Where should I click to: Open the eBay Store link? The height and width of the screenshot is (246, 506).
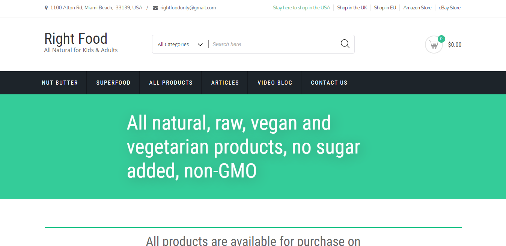tap(450, 7)
